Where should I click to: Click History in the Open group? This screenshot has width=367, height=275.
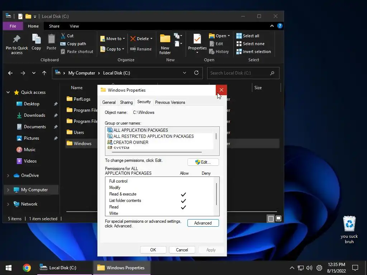[x=219, y=52]
